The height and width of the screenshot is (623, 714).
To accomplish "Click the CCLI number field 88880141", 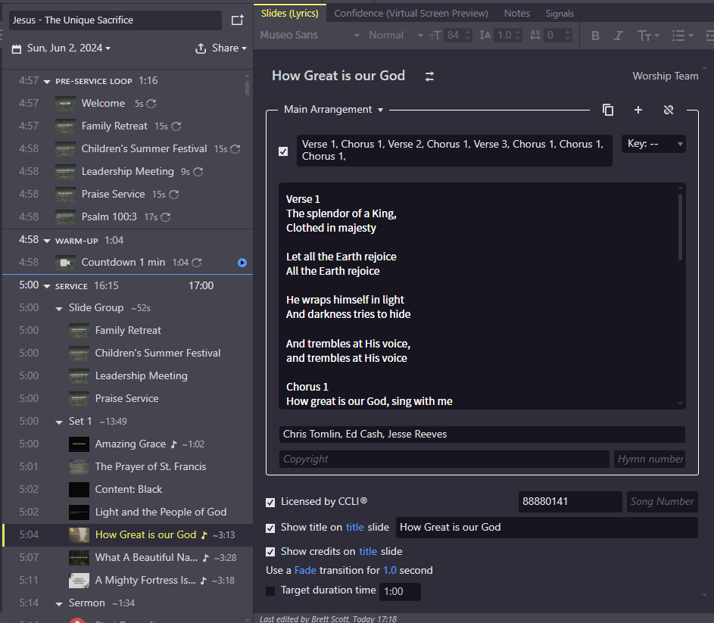I will [x=570, y=502].
